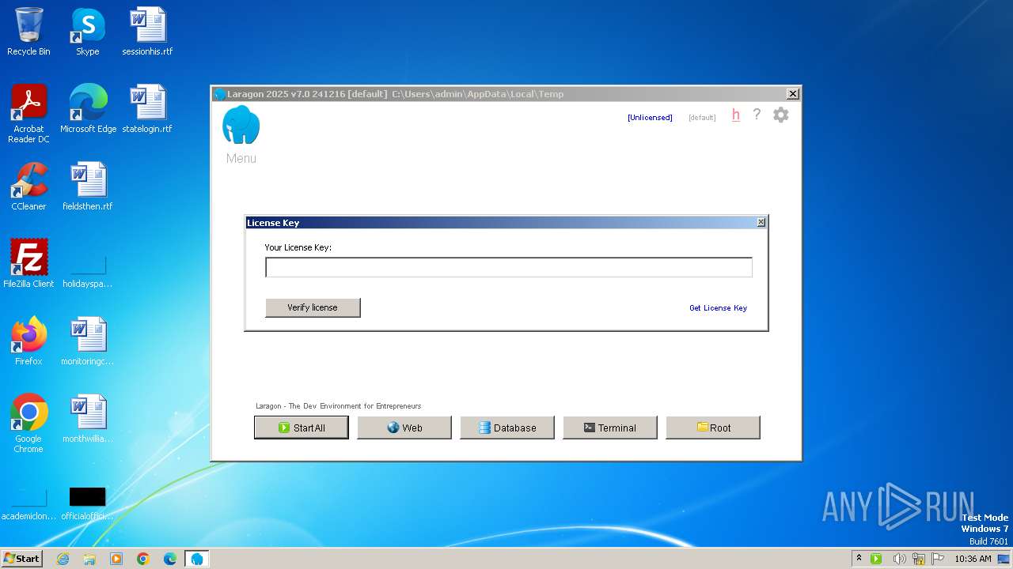Focus the Your License Key field
Screen dimensions: 1013x569
[x=508, y=267]
